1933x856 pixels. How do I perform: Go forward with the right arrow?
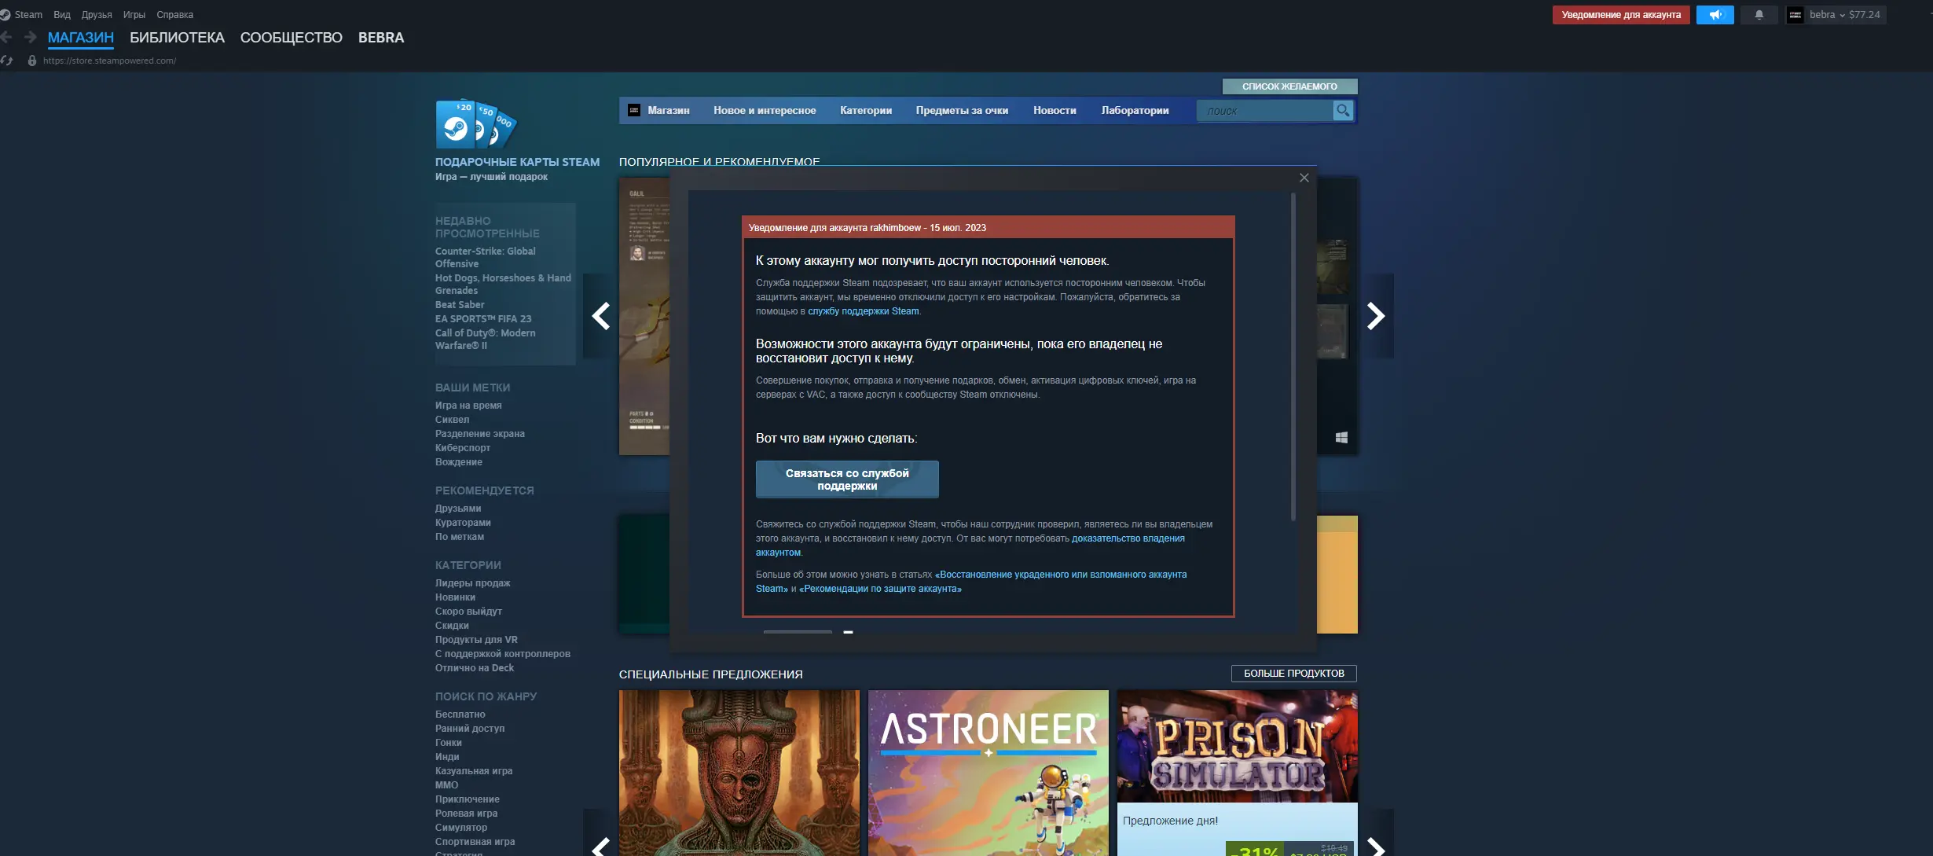(31, 37)
